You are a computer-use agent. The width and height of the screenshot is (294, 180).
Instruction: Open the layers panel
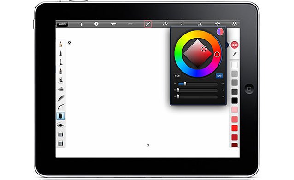point(235,24)
